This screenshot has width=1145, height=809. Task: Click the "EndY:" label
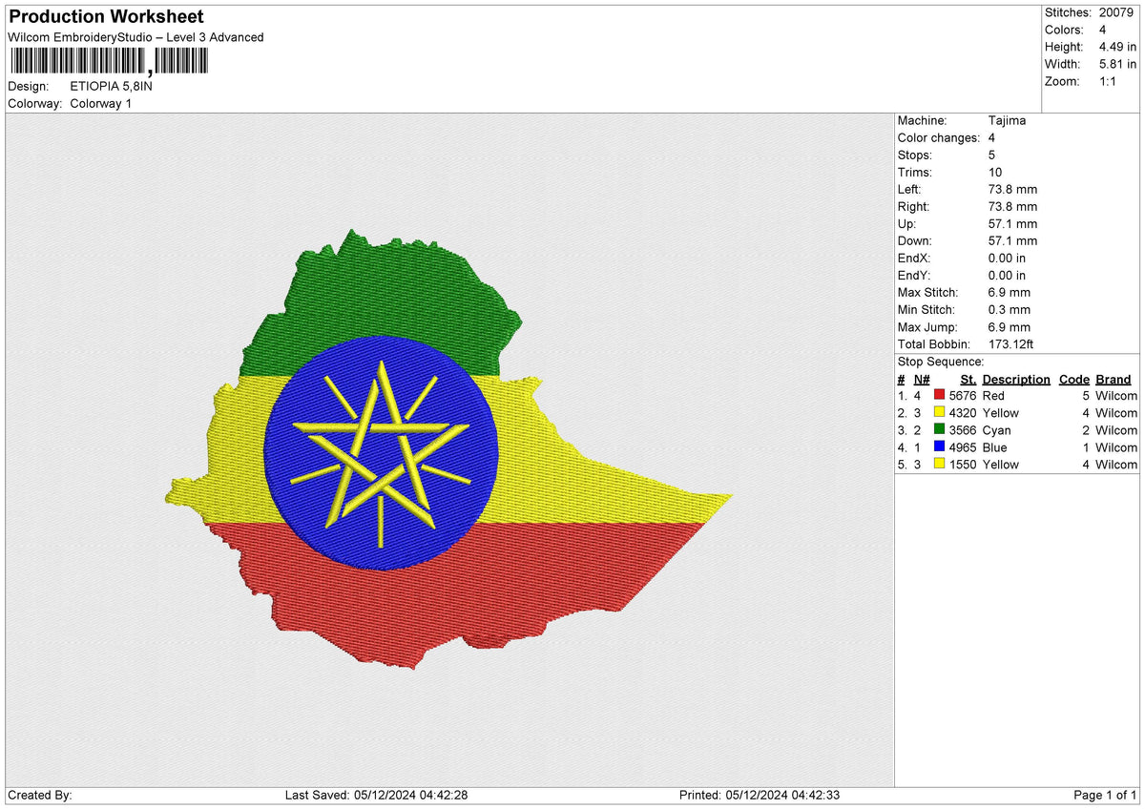914,275
